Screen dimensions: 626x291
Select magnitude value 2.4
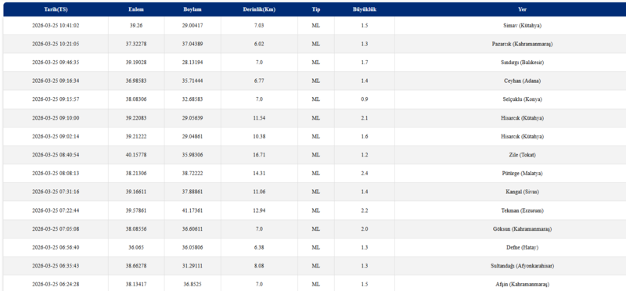pyautogui.click(x=364, y=174)
